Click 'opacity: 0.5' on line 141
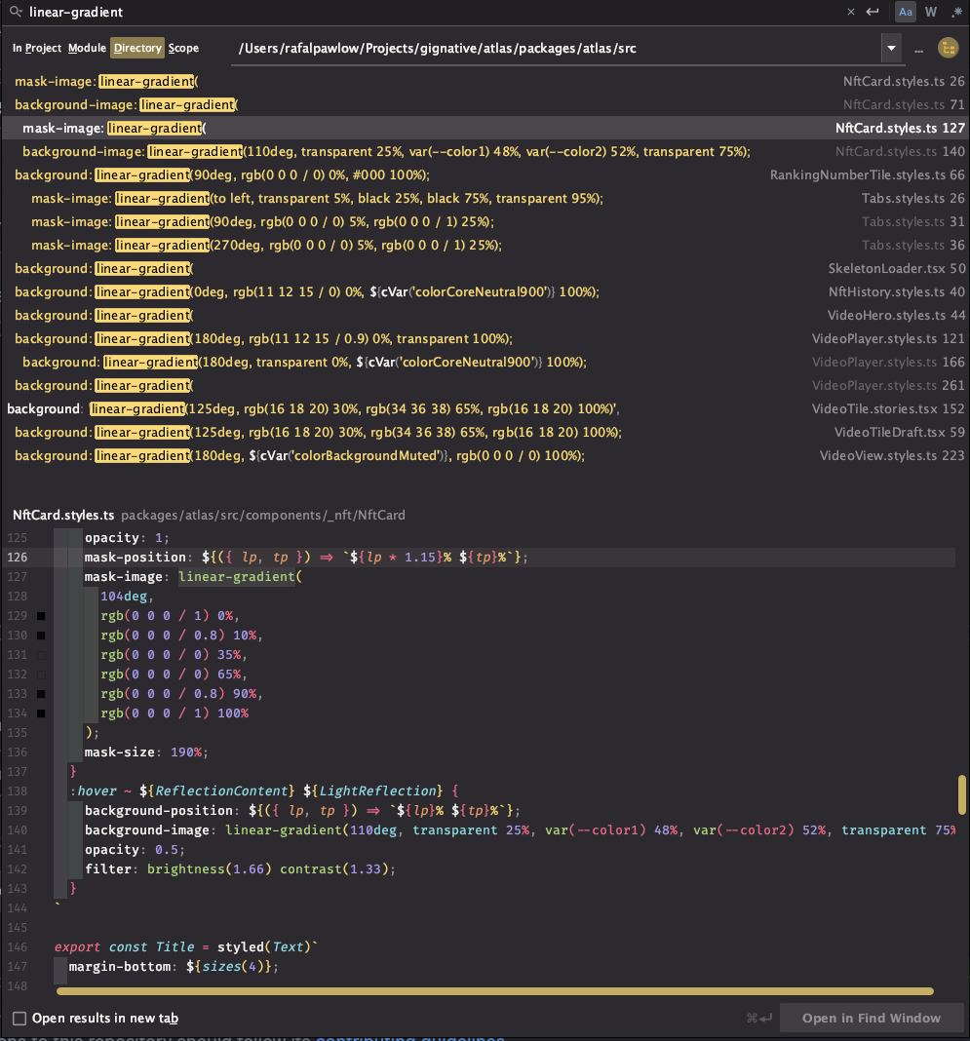970x1041 pixels. point(131,850)
